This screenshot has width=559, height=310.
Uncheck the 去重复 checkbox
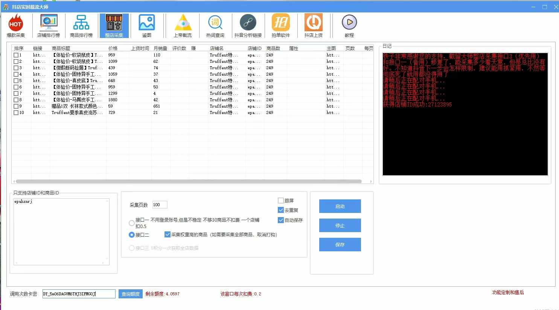(x=281, y=210)
